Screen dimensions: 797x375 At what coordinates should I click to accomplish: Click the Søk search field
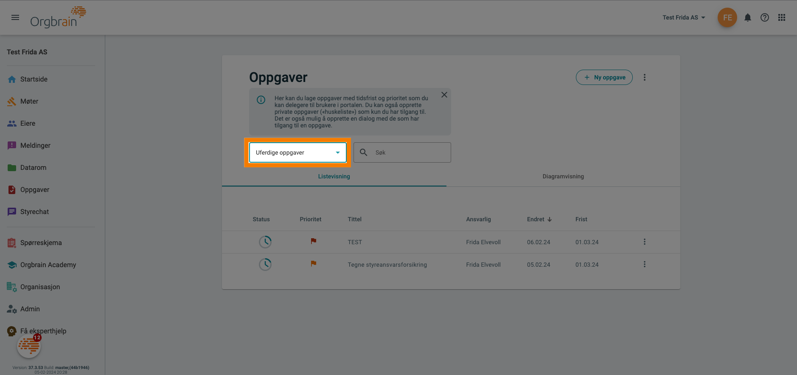point(402,152)
